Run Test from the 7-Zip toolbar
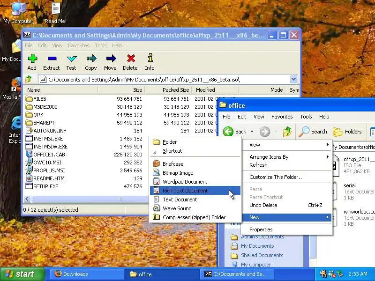Screen dimensions: 375x281 [x=71, y=62]
